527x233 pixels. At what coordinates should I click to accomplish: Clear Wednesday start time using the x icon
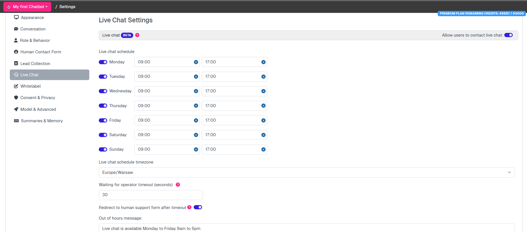pyautogui.click(x=196, y=91)
